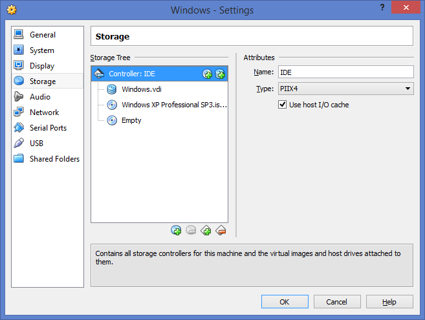
Task: Click the Help button
Action: (x=389, y=301)
